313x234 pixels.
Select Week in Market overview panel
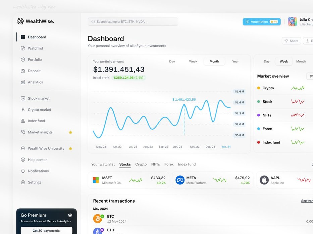click(284, 62)
